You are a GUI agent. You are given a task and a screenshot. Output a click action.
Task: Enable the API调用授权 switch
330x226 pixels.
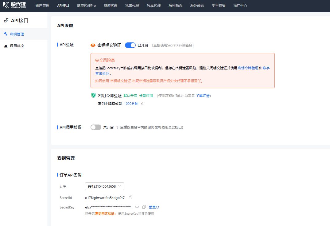[x=96, y=127]
